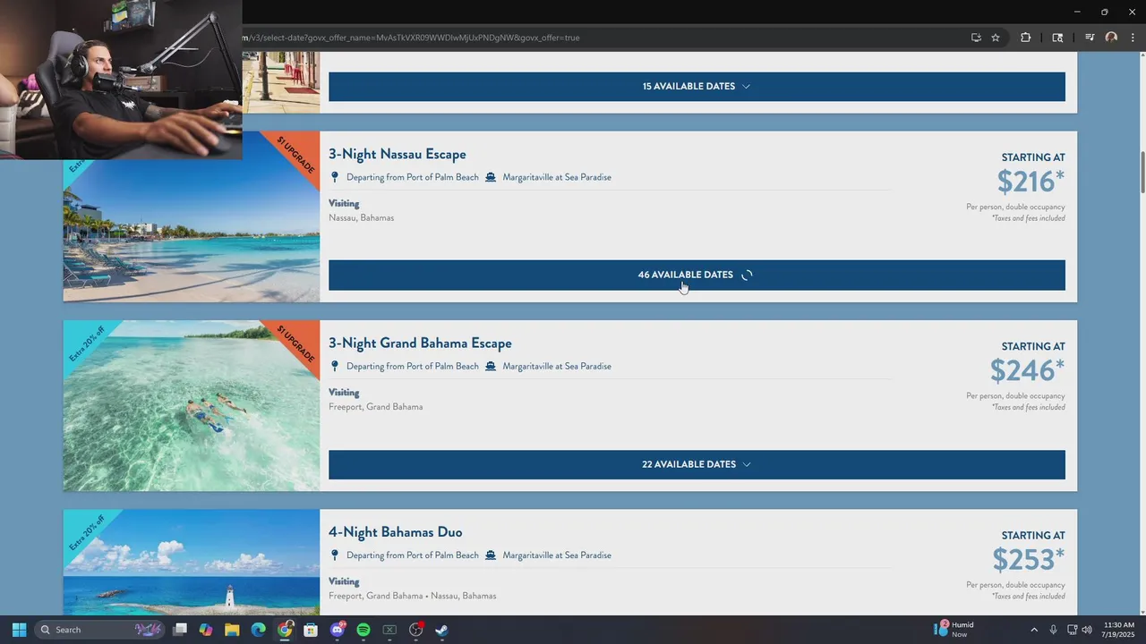The height and width of the screenshot is (644, 1146).
Task: Open the tab search icon in toolbar
Action: [1057, 38]
